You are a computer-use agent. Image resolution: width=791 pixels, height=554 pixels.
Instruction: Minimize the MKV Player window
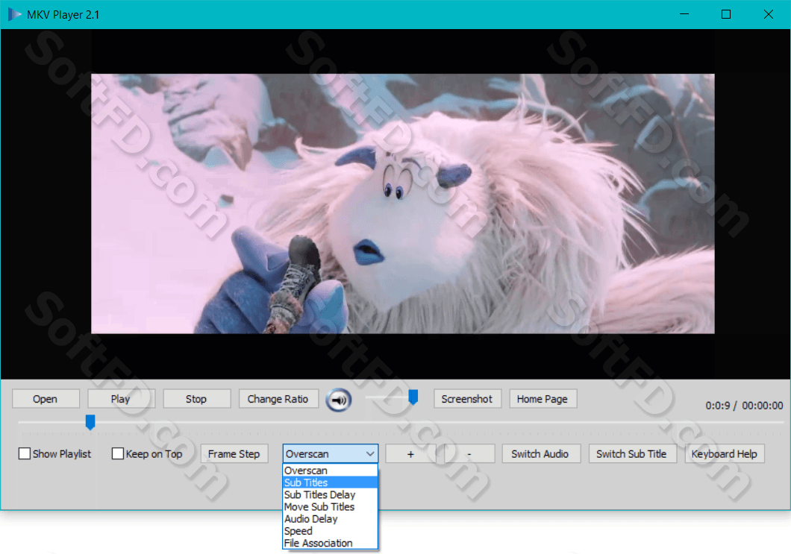(684, 14)
